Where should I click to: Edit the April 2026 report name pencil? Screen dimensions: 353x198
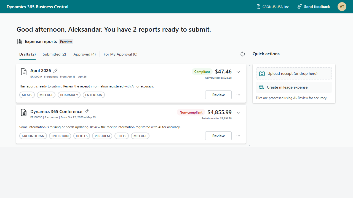(55, 71)
